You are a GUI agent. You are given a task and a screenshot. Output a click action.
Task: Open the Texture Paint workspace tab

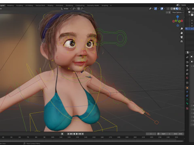click(40, 6)
